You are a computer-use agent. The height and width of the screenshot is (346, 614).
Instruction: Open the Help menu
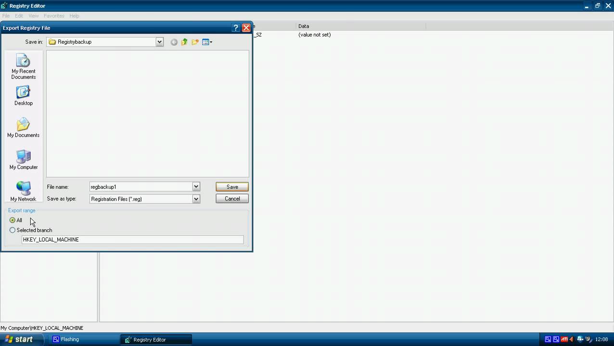click(x=74, y=16)
